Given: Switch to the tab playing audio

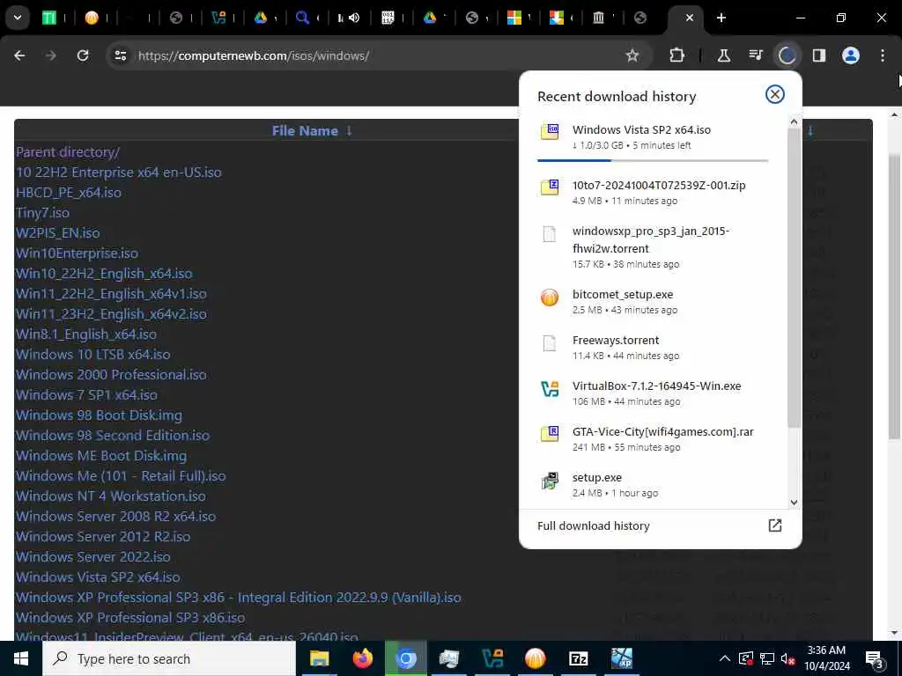Looking at the screenshot, I should [x=348, y=18].
